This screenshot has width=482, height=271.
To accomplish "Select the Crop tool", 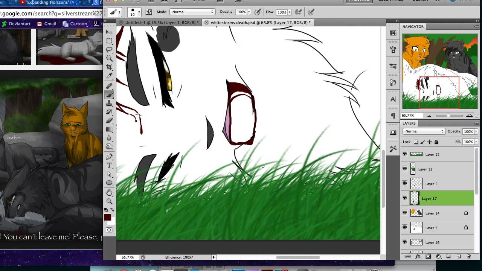I will tap(109, 67).
